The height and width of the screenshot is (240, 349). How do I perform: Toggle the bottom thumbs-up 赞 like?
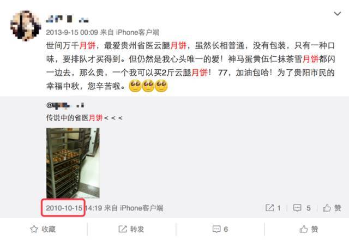pos(309,229)
